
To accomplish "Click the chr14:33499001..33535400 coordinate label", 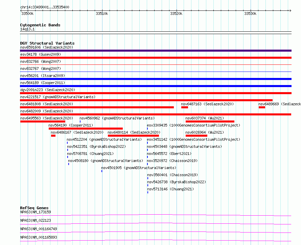I will point(45,7).
